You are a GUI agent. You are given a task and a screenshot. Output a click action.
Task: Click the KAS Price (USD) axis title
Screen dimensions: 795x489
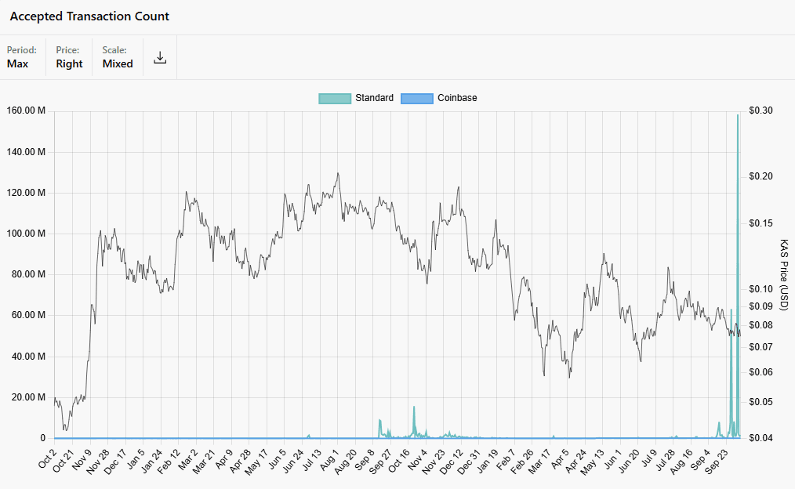pyautogui.click(x=785, y=274)
